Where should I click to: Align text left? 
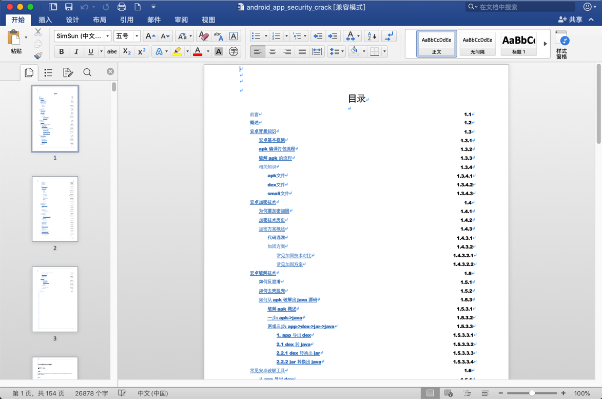click(258, 51)
